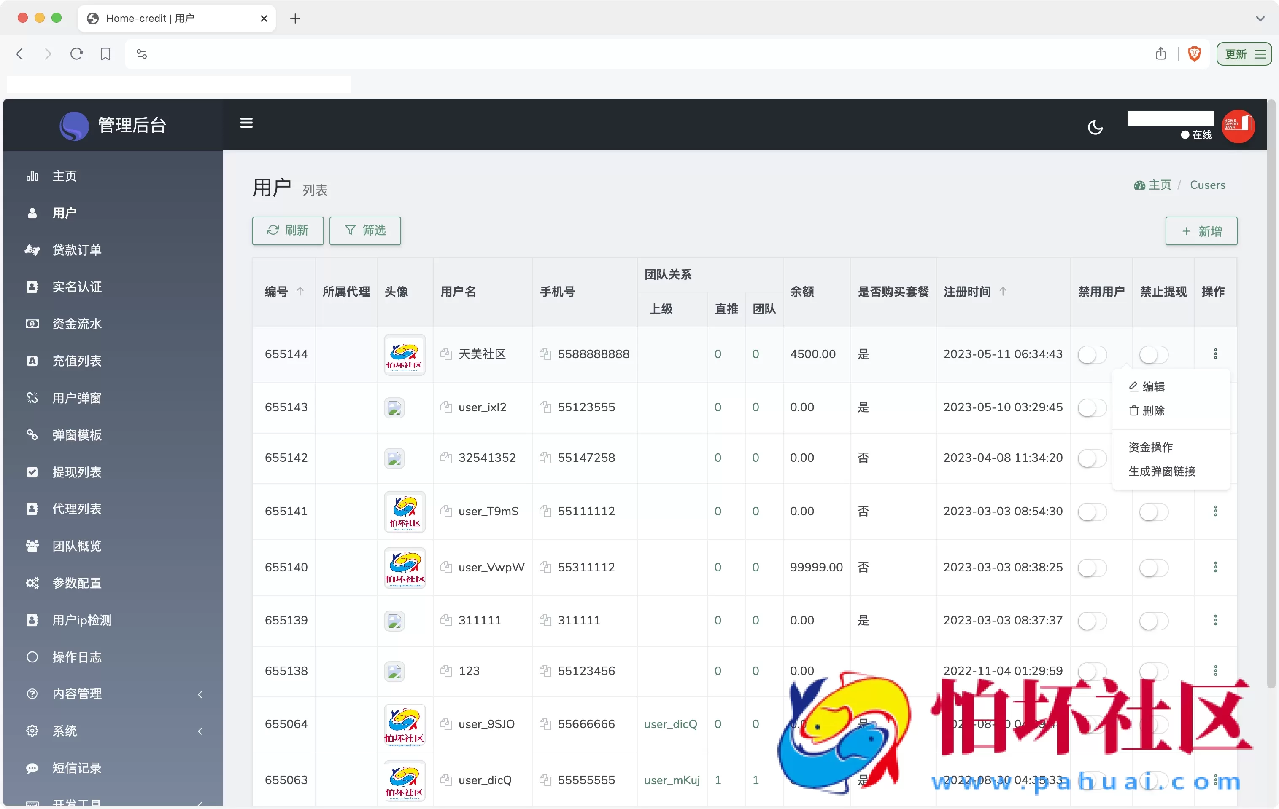
Task: Open the 筛选 filter panel
Action: (364, 231)
